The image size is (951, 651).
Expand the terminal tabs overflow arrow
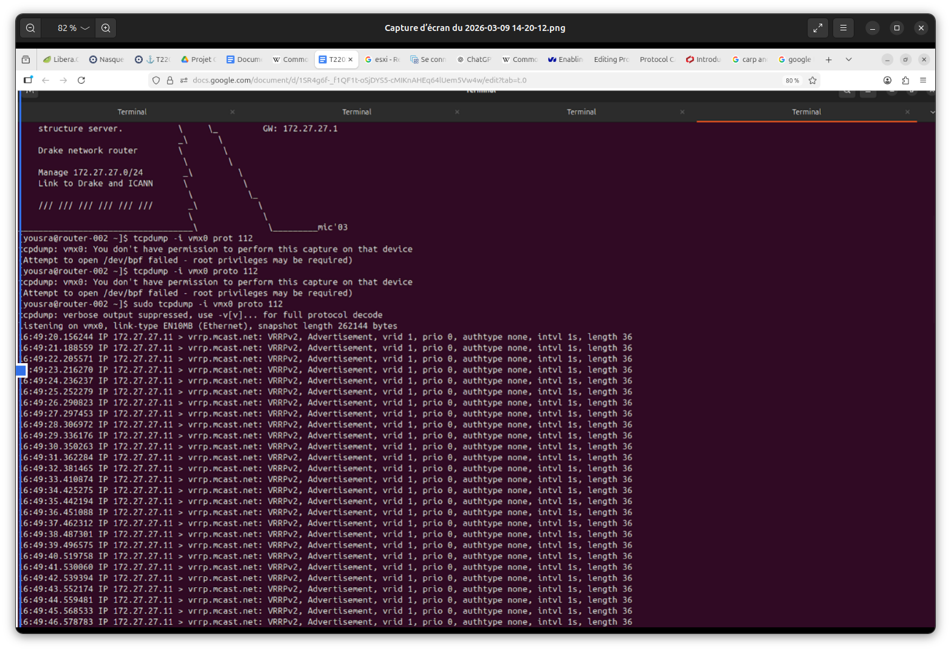[x=932, y=112]
